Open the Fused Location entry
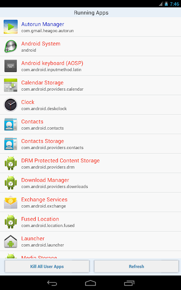The width and height of the screenshot is (181, 290). point(90,222)
